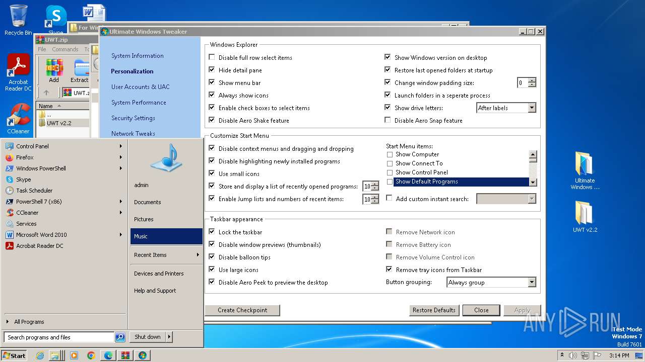Open Acrobat Reader DC desktop icon

(18, 73)
